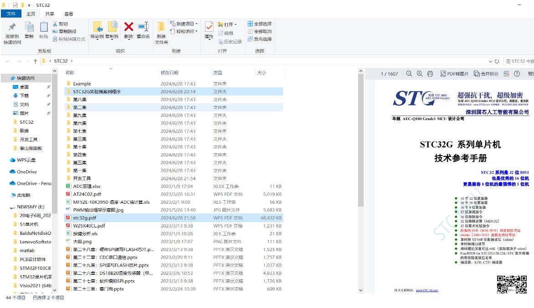534x308 pixels.
Task: Expand the STC32 breadcrumb chevron
Action: tap(72, 61)
